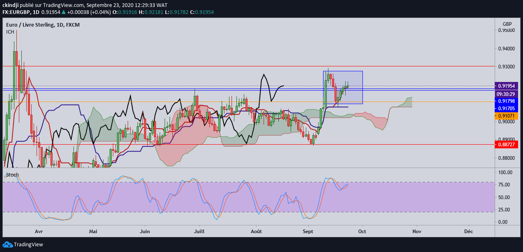Click the orange 0.91071 price label
This screenshot has height=252, width=523.
click(507, 116)
